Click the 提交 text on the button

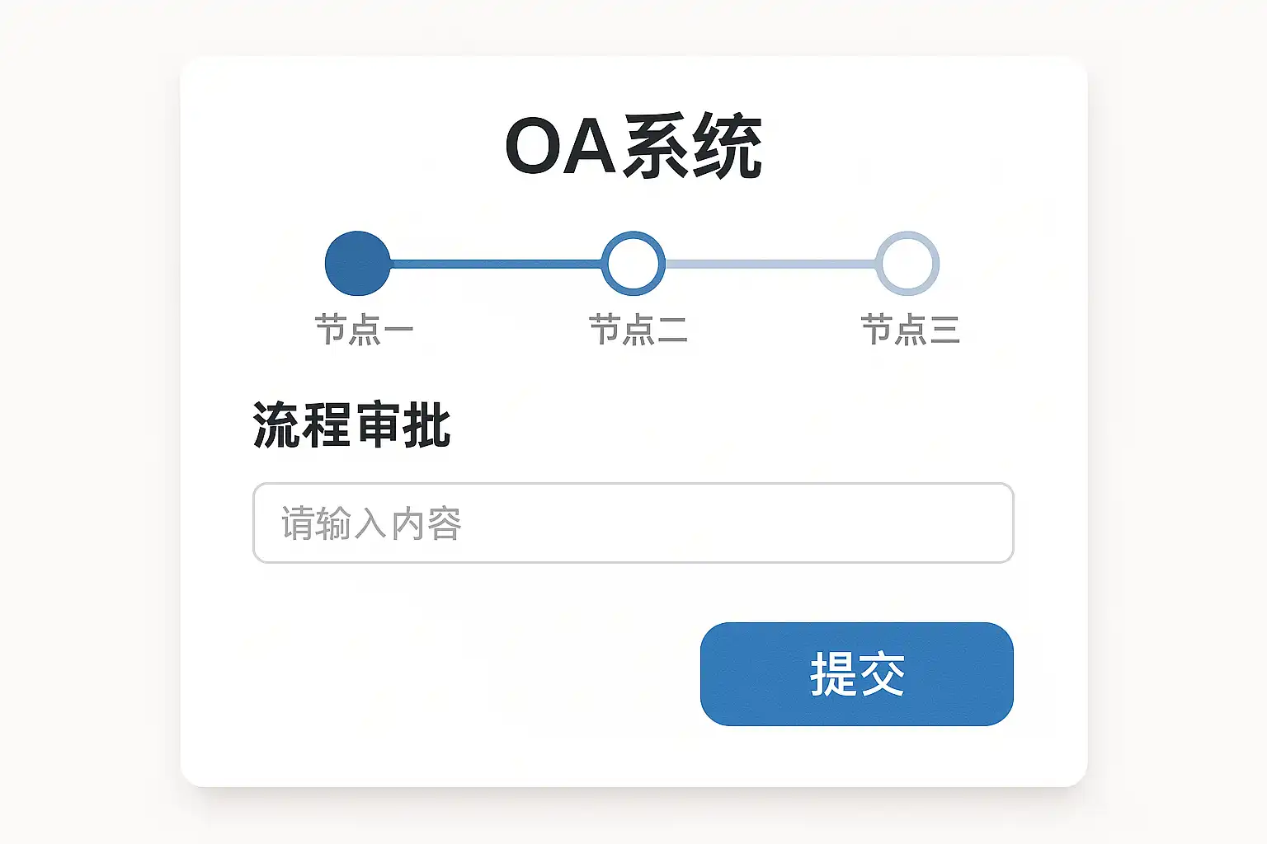(857, 674)
